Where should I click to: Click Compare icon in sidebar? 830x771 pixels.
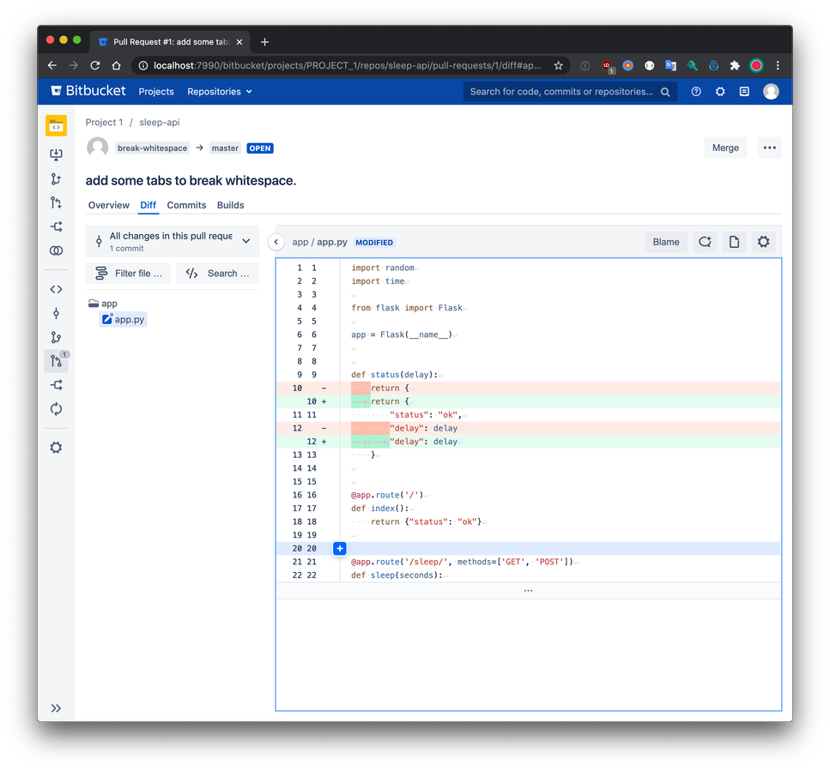tap(56, 250)
